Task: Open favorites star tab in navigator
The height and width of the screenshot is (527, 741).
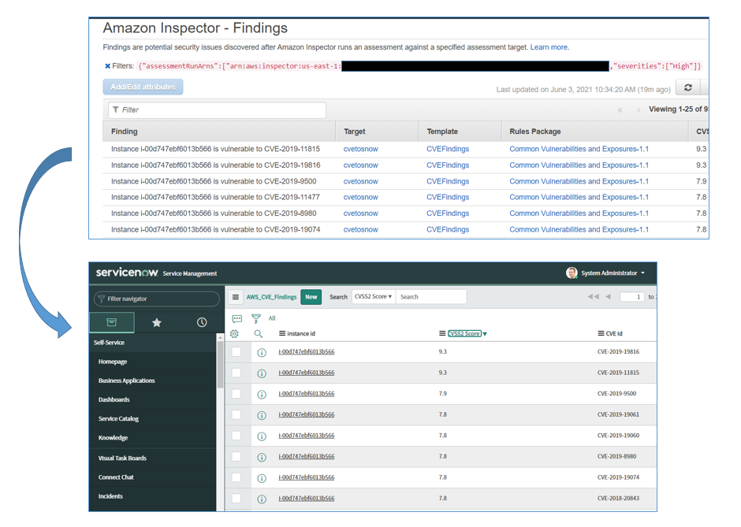Action: (x=157, y=322)
